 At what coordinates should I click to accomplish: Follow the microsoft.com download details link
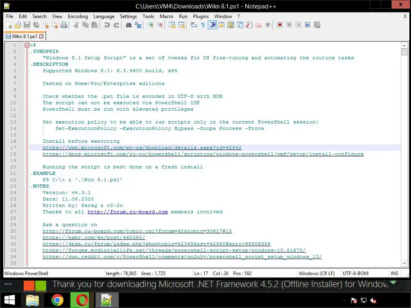142,148
